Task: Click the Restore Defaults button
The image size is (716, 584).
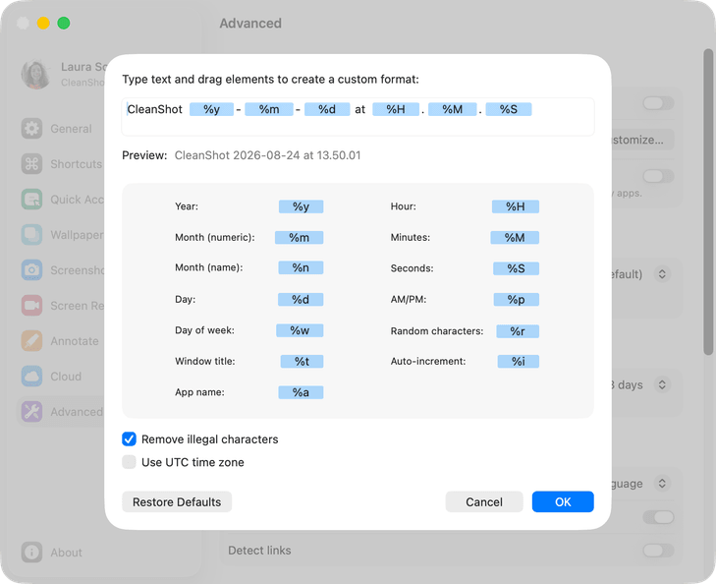Action: [177, 501]
